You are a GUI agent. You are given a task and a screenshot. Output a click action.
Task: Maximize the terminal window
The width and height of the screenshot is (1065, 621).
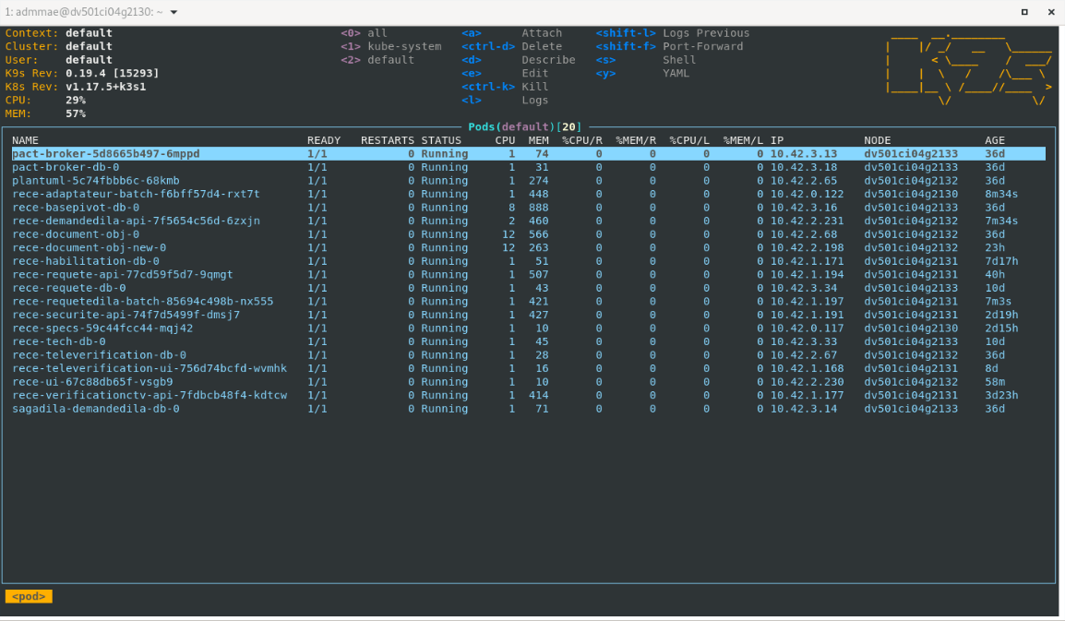[1024, 12]
